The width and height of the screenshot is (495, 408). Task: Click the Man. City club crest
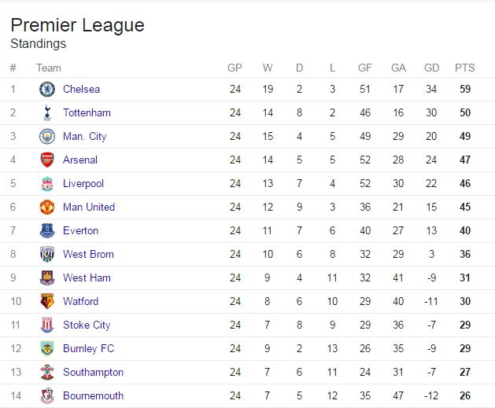pos(47,136)
